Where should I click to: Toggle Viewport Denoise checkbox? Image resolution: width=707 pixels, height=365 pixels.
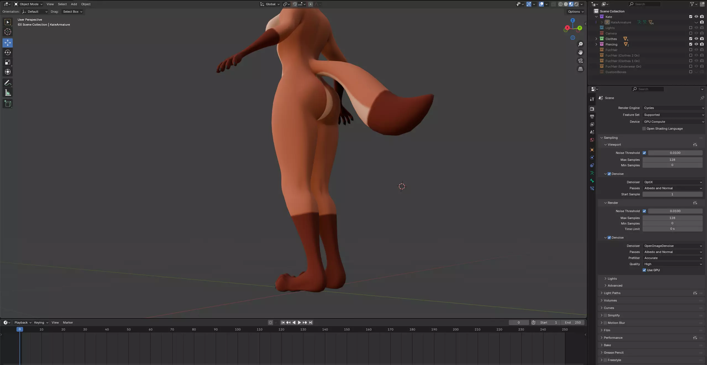pos(609,174)
